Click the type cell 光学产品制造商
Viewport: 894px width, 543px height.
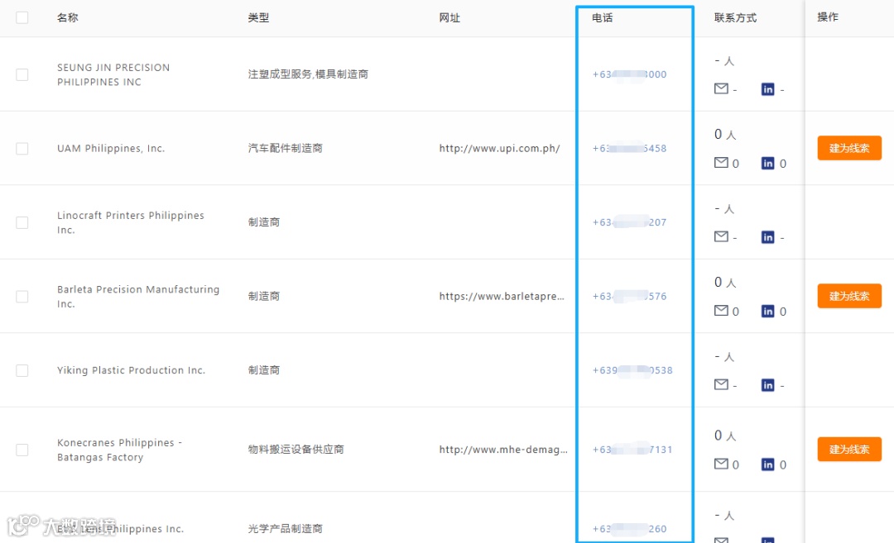pyautogui.click(x=285, y=529)
